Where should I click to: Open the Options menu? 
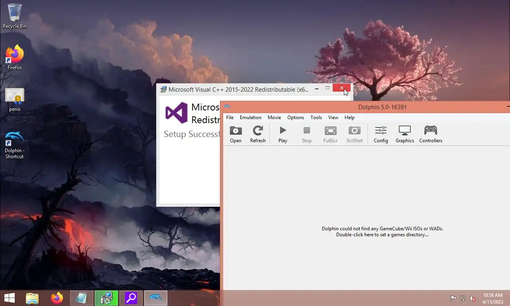click(x=296, y=118)
